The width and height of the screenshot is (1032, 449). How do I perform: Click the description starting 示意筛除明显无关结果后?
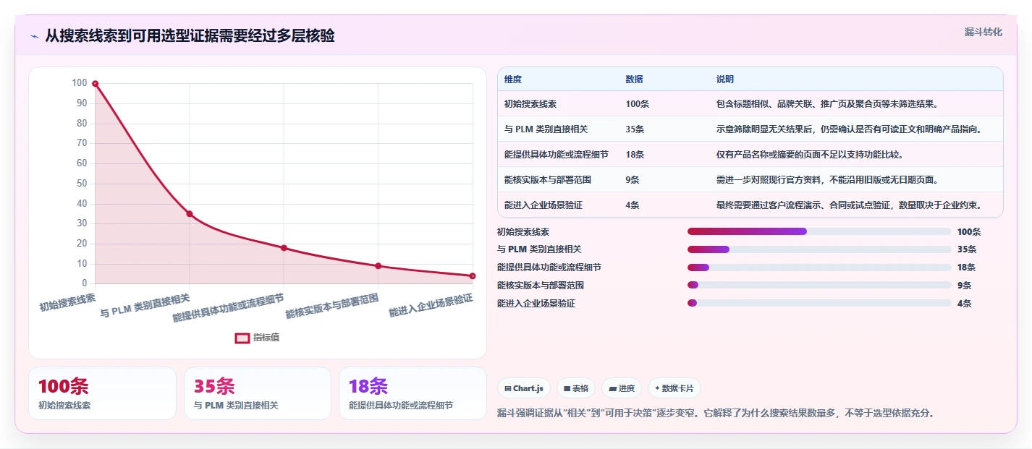[849, 129]
